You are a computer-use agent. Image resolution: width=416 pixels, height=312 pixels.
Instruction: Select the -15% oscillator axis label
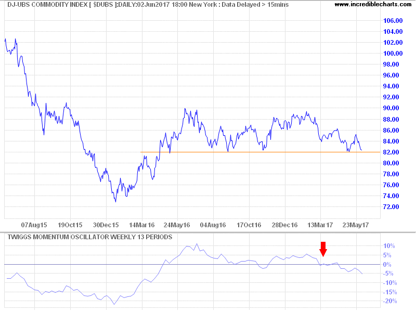[389, 292]
